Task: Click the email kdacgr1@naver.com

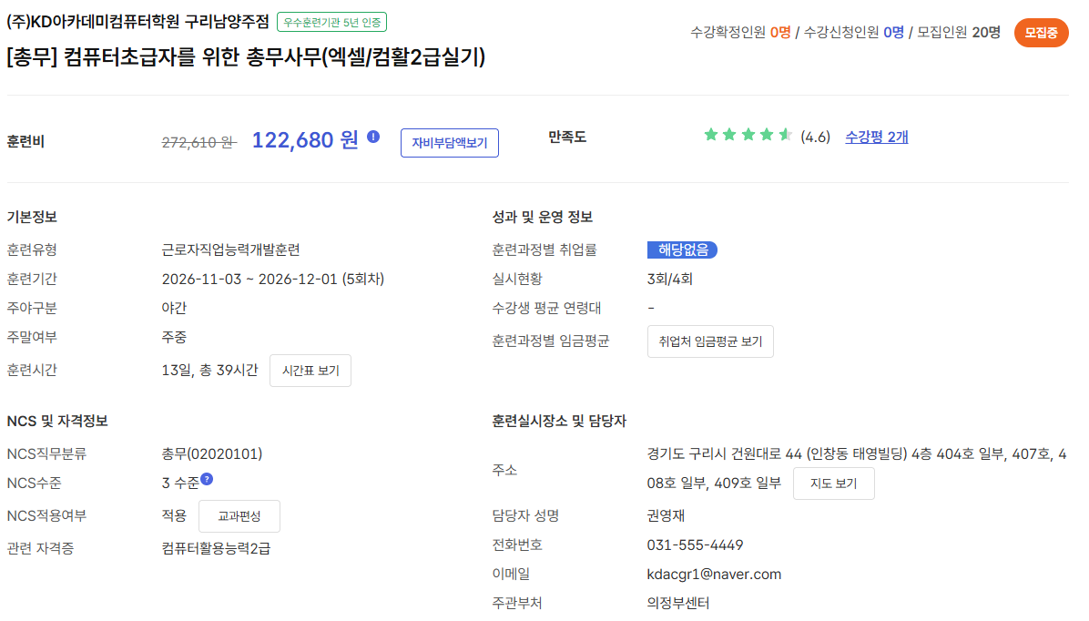Action: coord(714,575)
